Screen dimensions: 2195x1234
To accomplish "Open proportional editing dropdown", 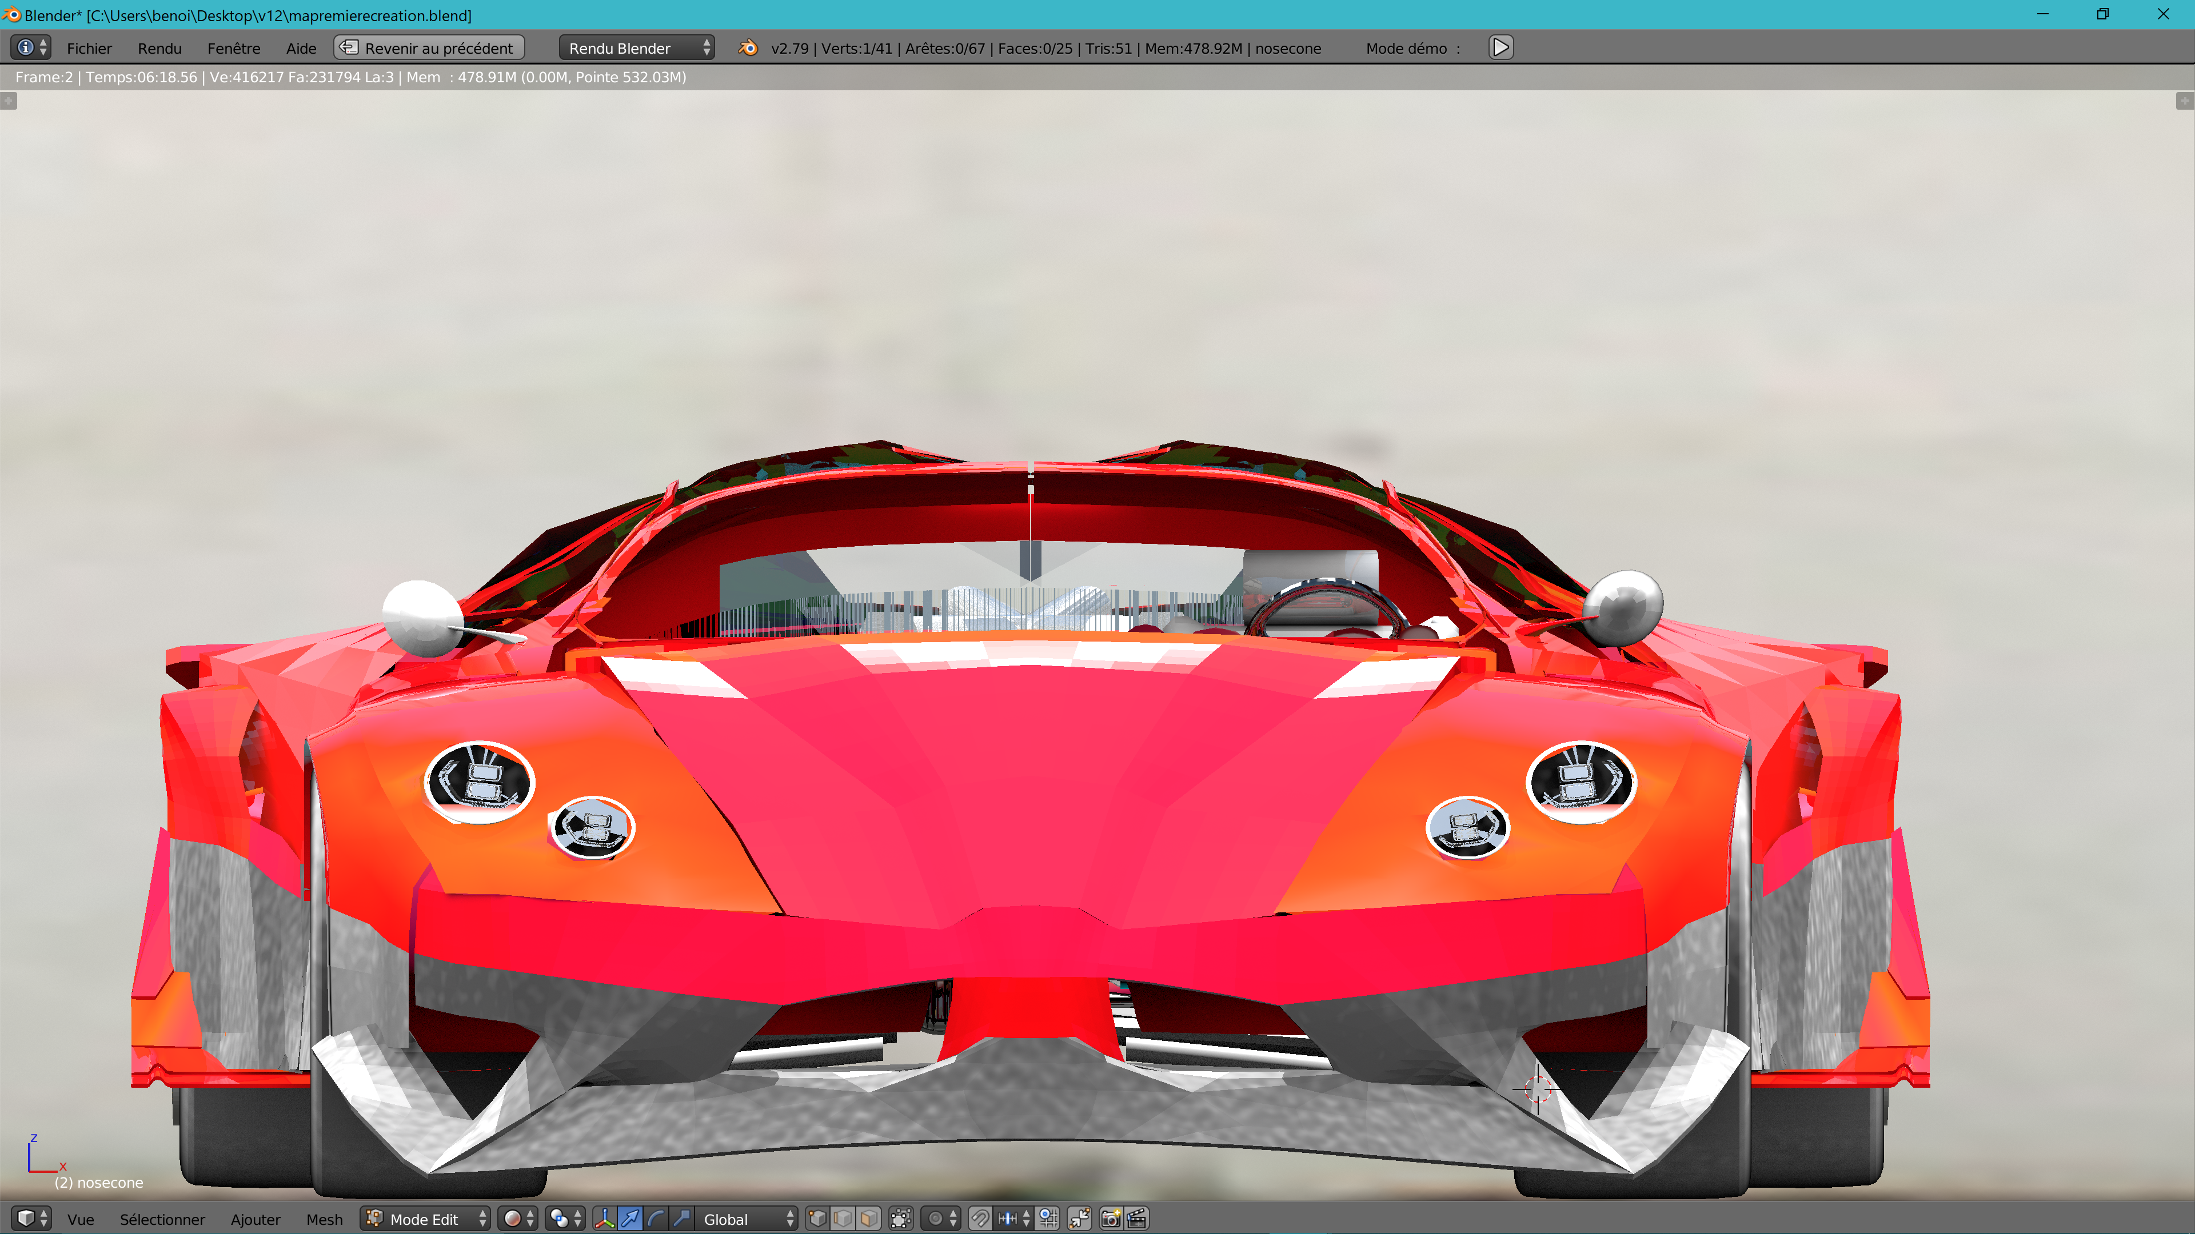I will click(x=941, y=1219).
